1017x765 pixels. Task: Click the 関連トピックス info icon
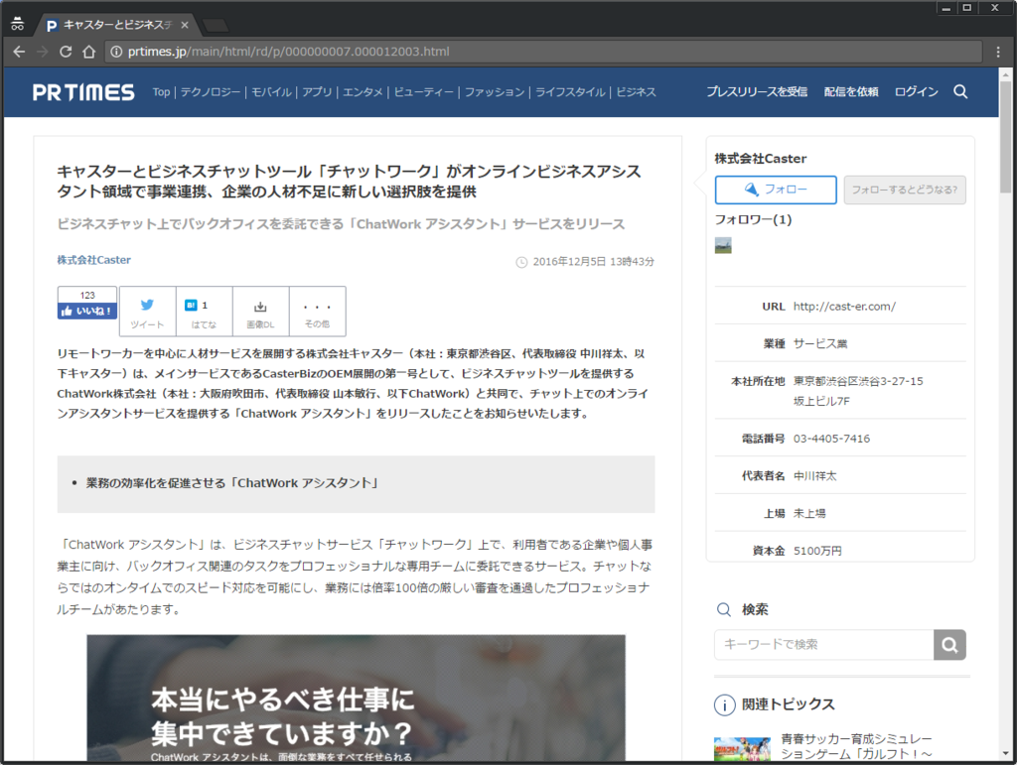pos(724,704)
